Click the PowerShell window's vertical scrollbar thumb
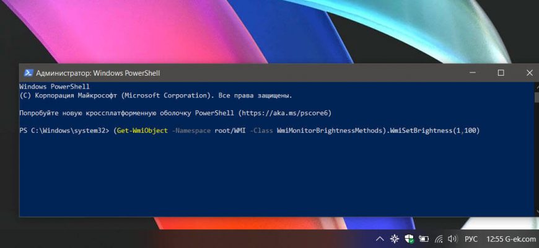This screenshot has height=248, width=539. (x=537, y=97)
